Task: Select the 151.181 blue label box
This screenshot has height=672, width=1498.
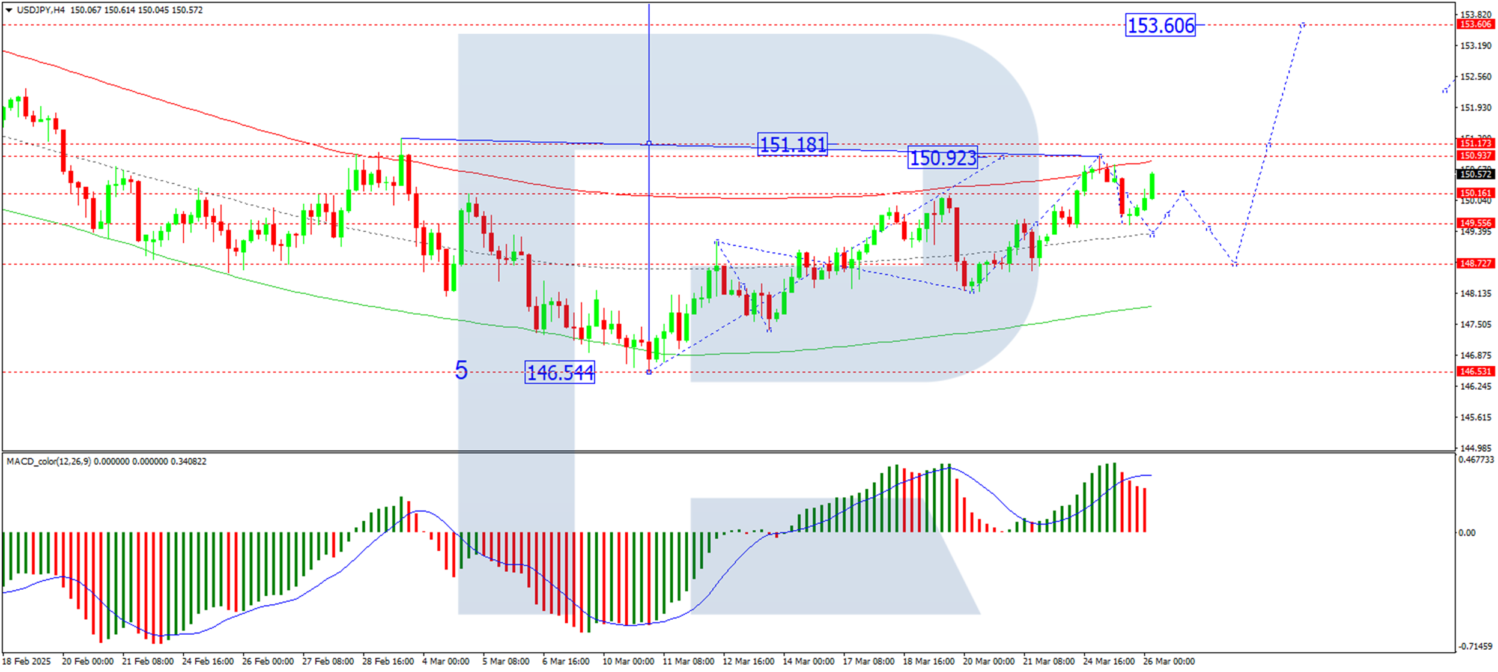Action: tap(792, 144)
